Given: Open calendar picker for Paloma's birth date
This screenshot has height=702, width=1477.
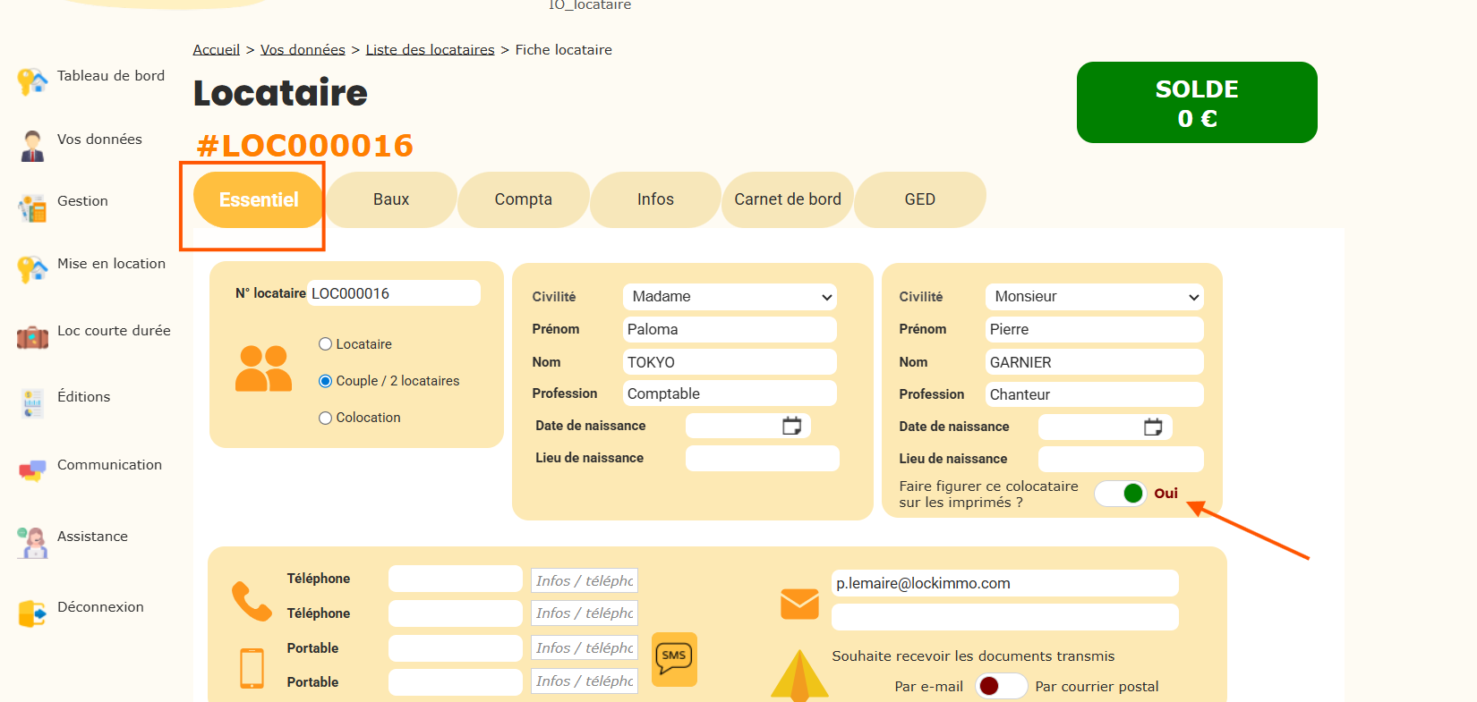Looking at the screenshot, I should tap(791, 426).
